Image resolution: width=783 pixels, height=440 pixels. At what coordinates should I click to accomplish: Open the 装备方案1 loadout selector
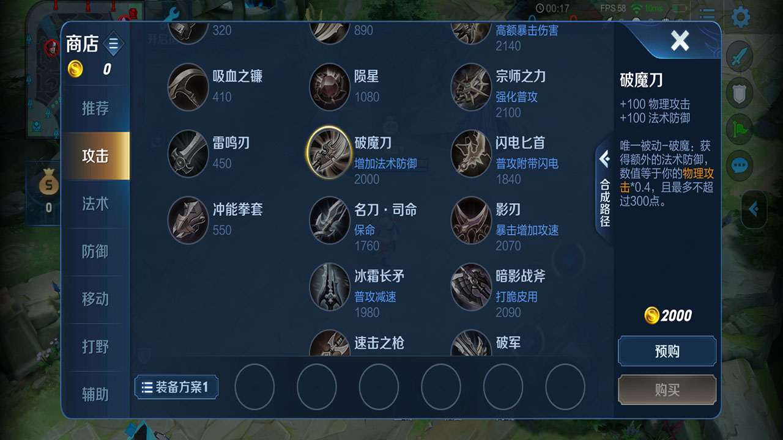(x=176, y=387)
